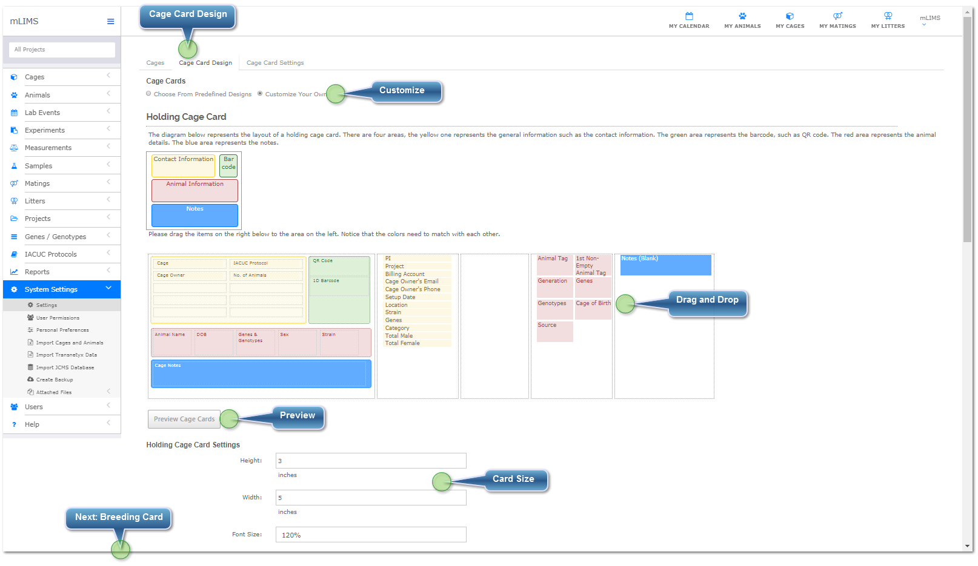Viewport: 978px width, 566px height.
Task: Click the Experiments icon in sidebar
Action: click(14, 130)
